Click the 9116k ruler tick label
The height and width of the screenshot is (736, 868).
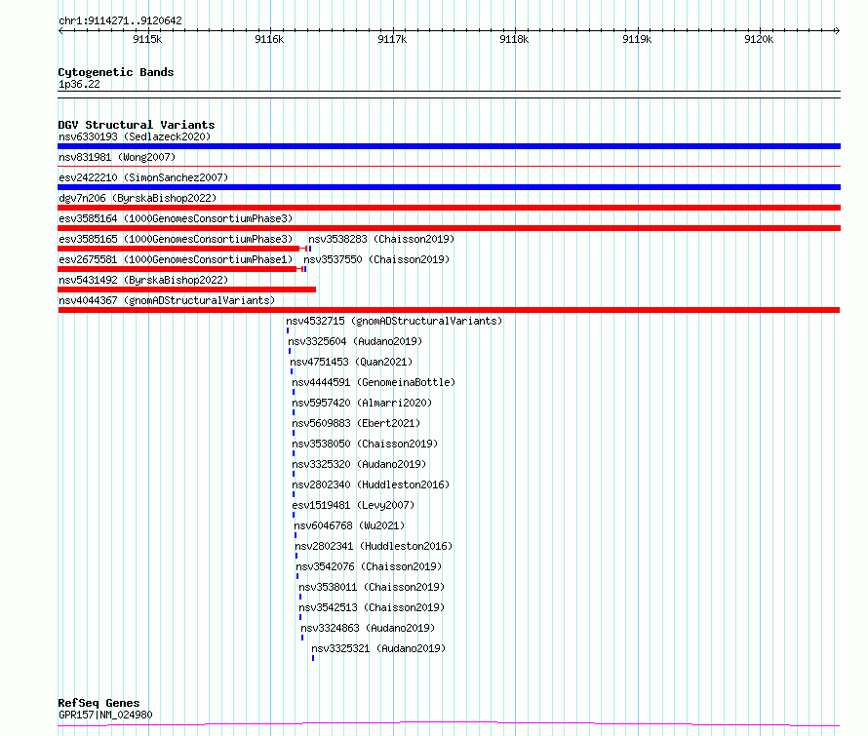pos(269,39)
